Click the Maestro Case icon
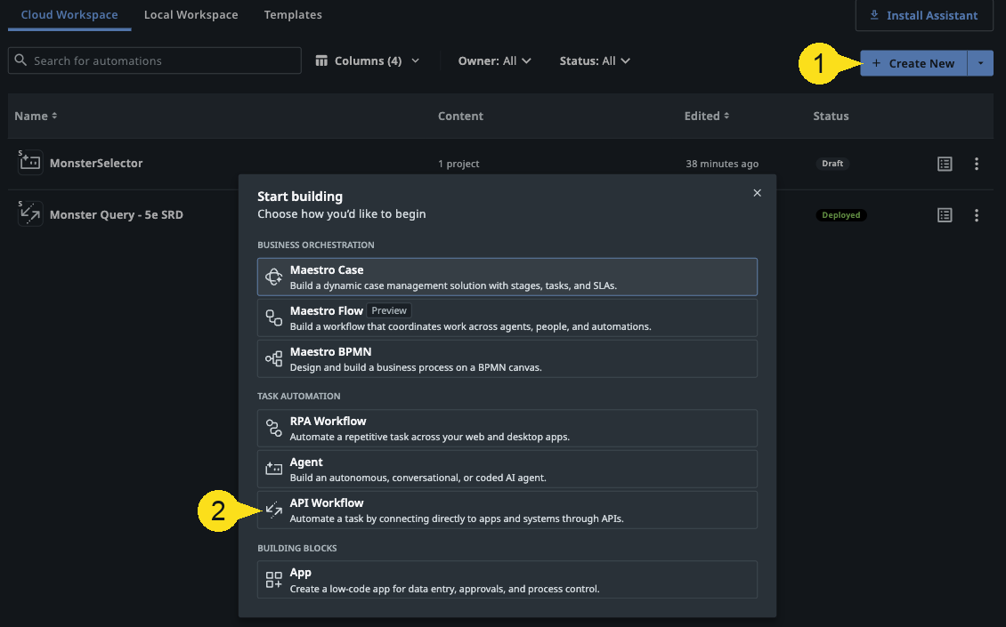This screenshot has width=1006, height=627. coord(274,277)
